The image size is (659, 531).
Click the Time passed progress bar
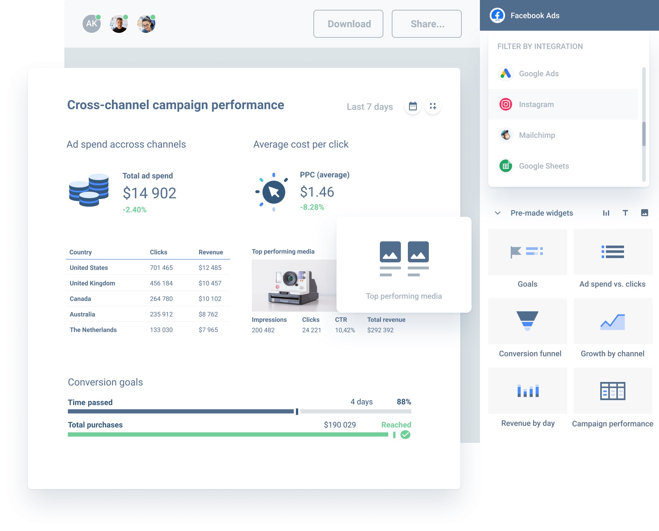(240, 411)
